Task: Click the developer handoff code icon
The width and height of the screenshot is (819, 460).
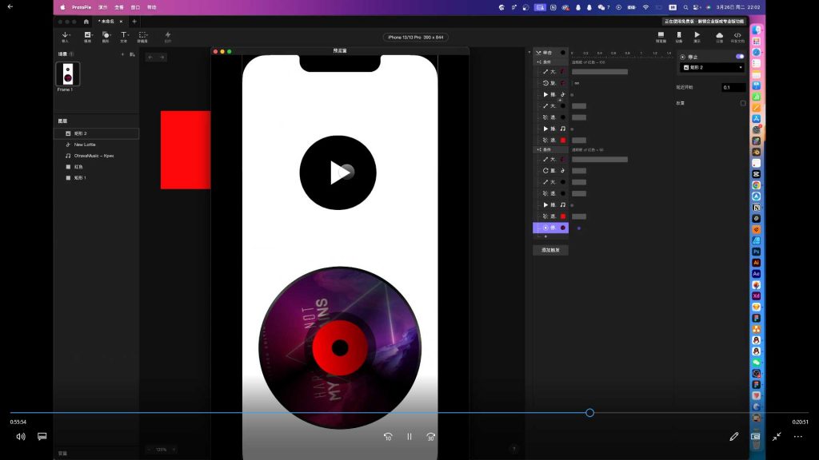Action: point(737,37)
